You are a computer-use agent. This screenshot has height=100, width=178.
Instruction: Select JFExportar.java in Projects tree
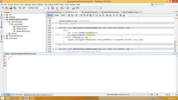click(x=21, y=29)
